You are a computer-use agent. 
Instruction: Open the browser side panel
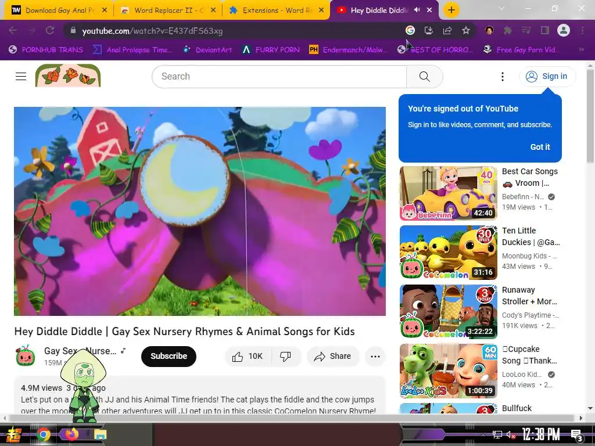tap(545, 30)
